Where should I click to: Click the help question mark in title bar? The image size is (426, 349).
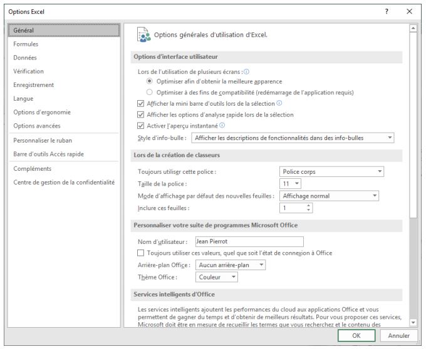tap(386, 11)
